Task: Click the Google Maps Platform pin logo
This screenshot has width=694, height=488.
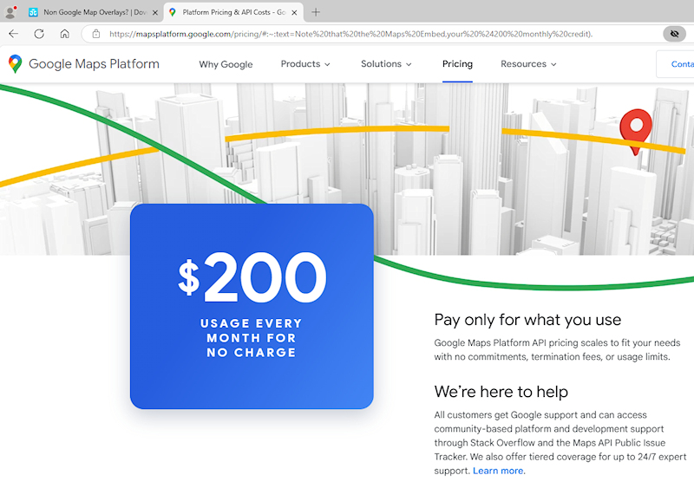Action: click(x=16, y=64)
